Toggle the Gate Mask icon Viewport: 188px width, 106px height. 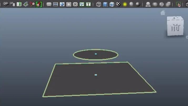click(69, 4)
